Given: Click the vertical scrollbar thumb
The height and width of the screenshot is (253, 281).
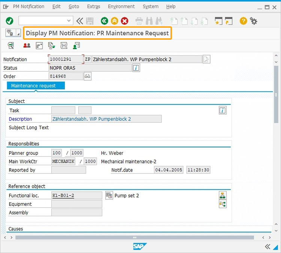Looking at the screenshot, I should tap(276, 95).
